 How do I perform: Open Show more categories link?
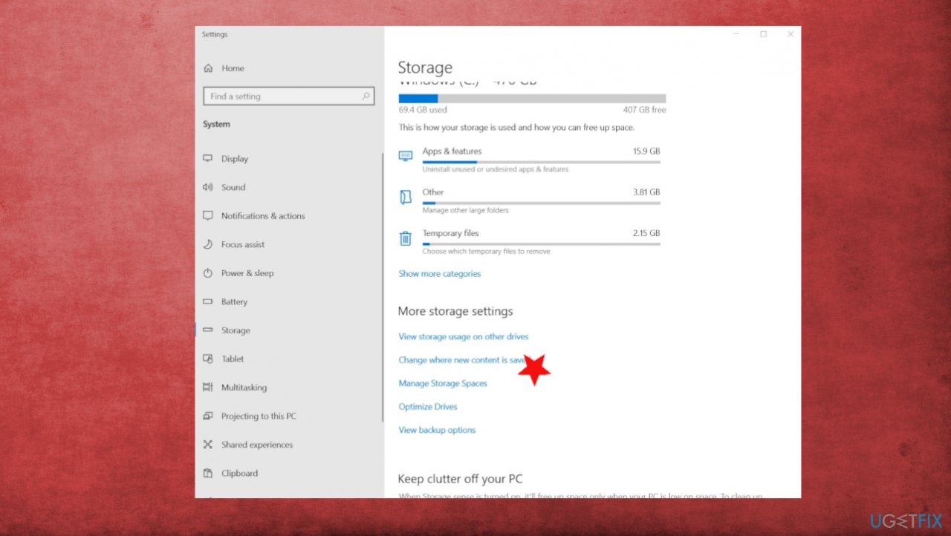[x=440, y=274]
